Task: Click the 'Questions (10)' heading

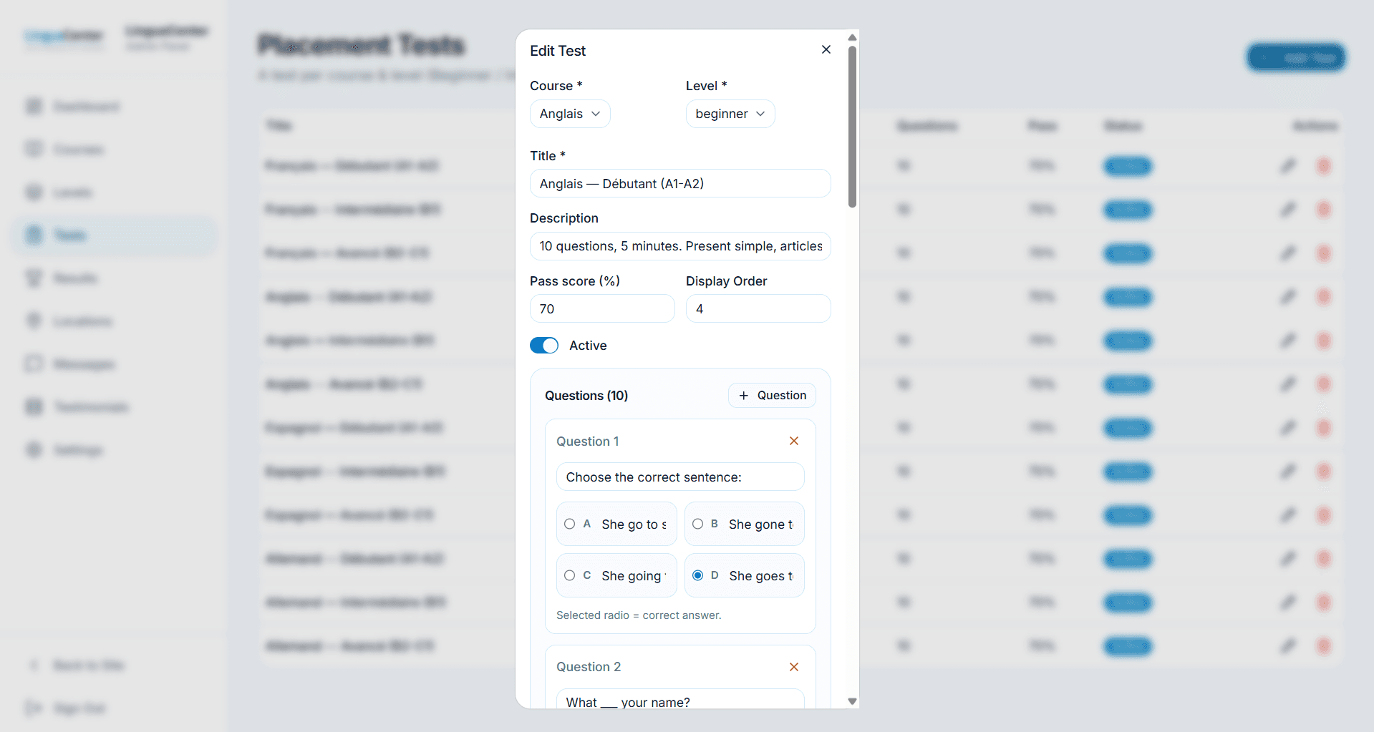Action: coord(586,396)
